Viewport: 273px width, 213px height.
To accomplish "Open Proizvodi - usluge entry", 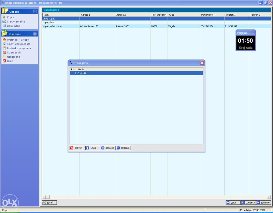I will pos(18,40).
